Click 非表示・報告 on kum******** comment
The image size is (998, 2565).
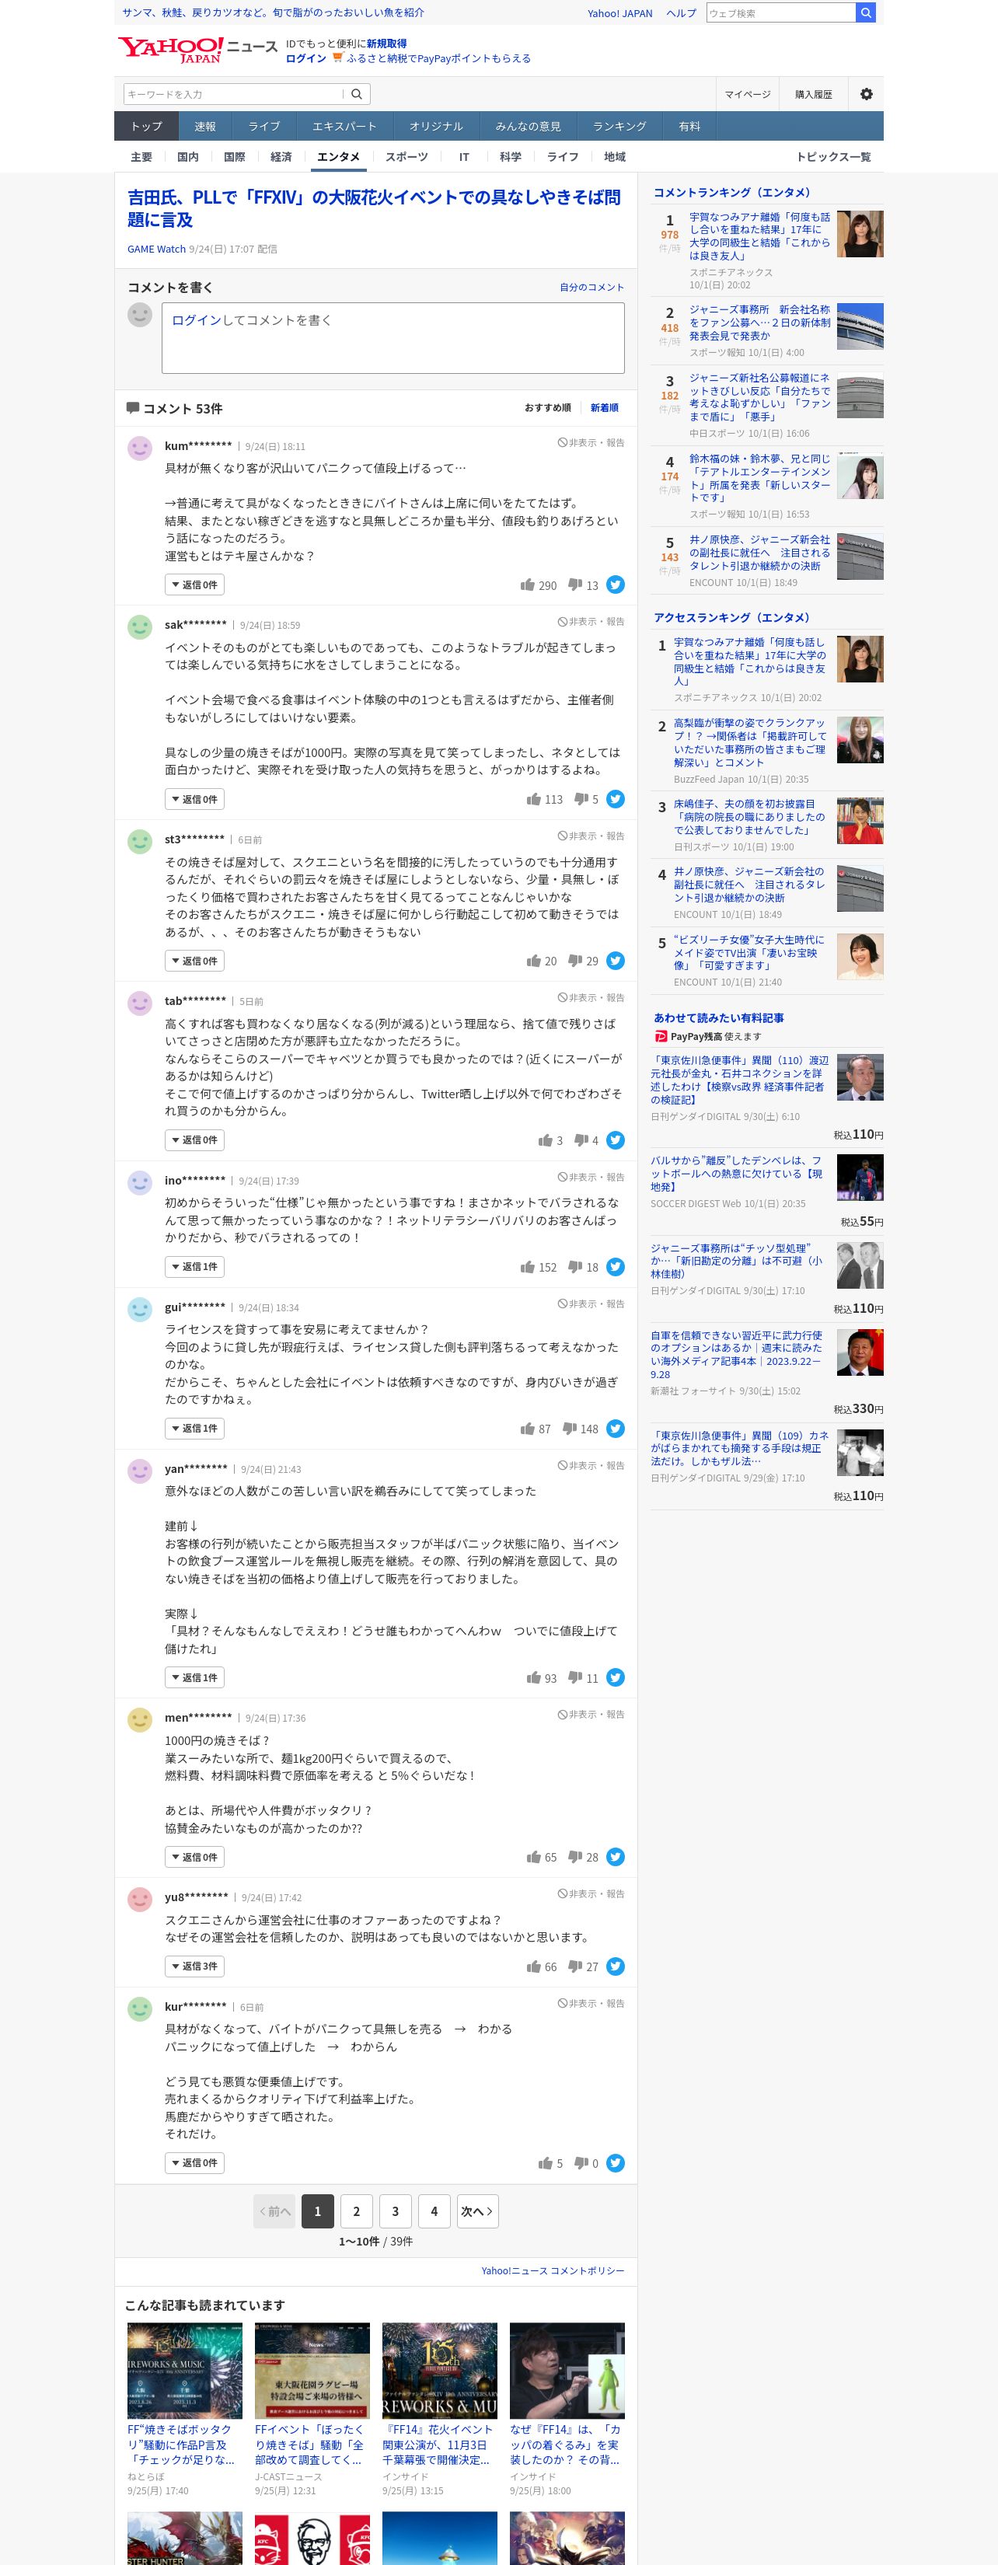[x=591, y=442]
